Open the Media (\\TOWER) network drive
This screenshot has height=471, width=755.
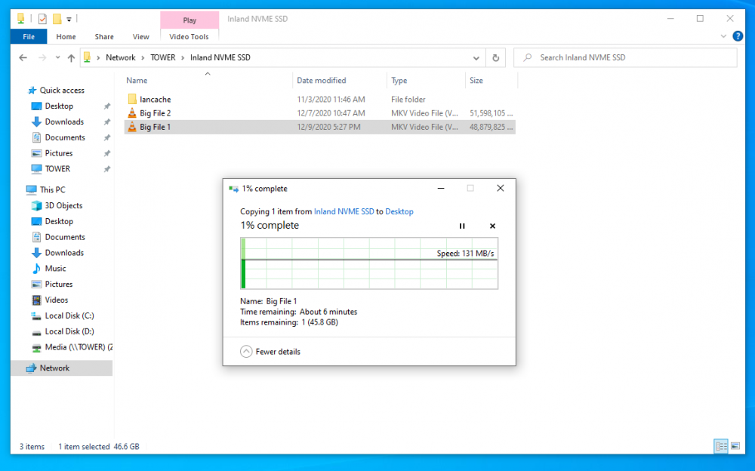[x=72, y=347]
